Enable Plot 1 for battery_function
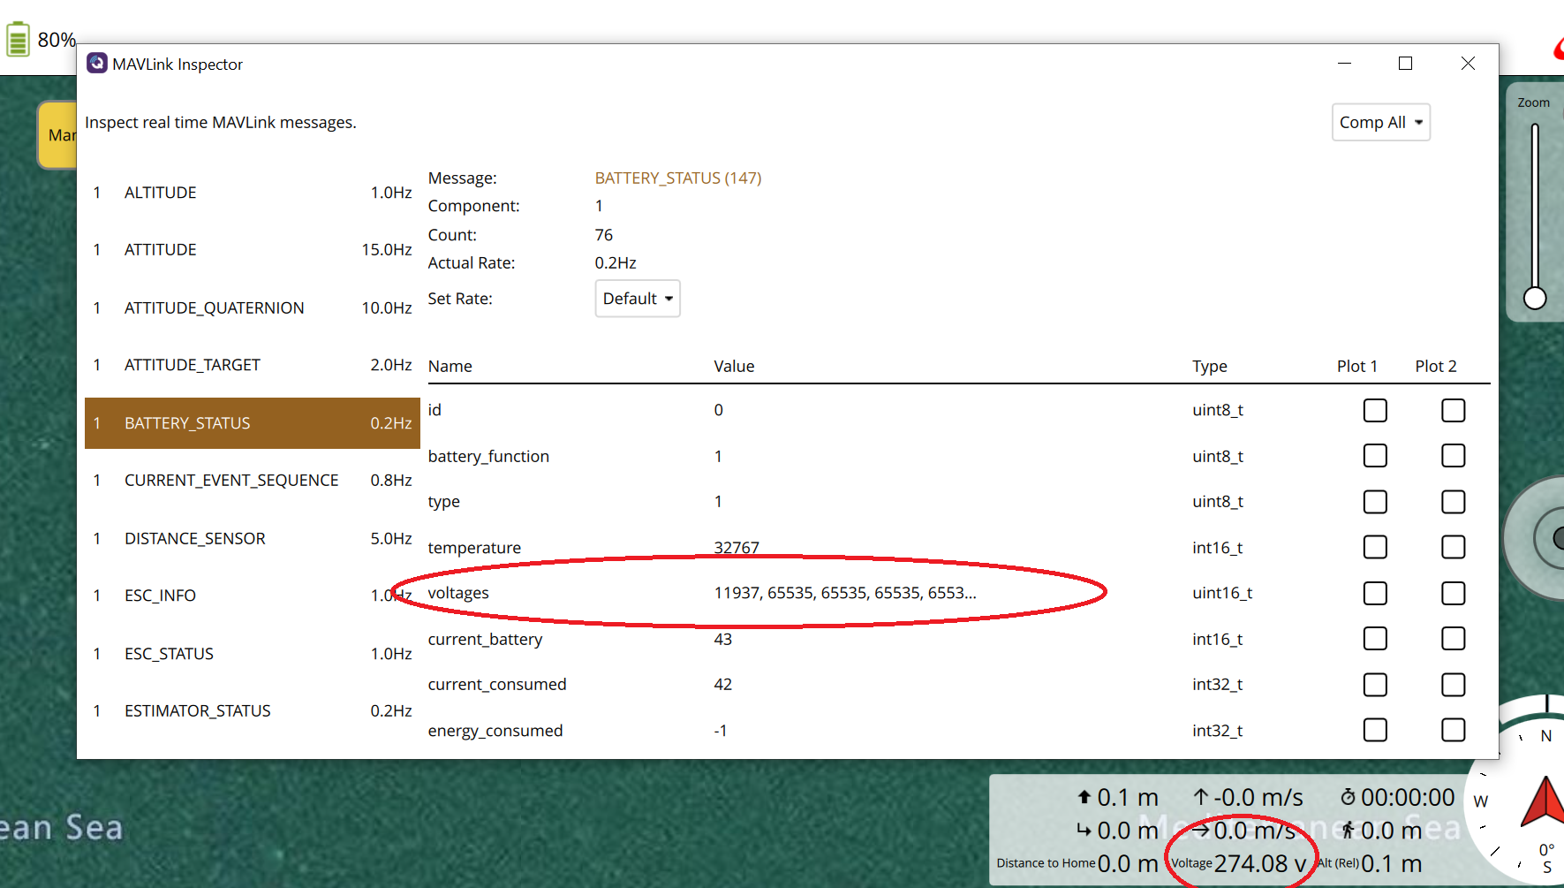 click(x=1375, y=456)
